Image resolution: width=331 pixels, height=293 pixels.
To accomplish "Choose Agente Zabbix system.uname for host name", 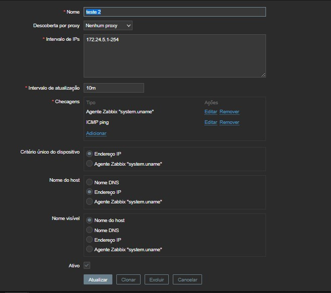I will (x=90, y=201).
